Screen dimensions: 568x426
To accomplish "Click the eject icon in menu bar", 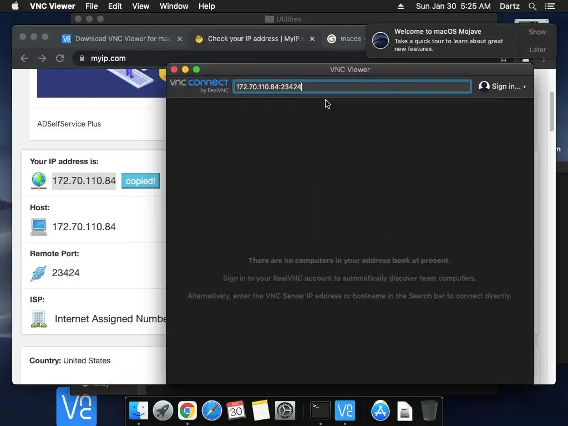I will pos(400,6).
